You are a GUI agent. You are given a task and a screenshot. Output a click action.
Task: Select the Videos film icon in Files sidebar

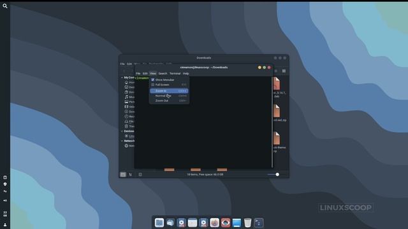pyautogui.click(x=126, y=107)
